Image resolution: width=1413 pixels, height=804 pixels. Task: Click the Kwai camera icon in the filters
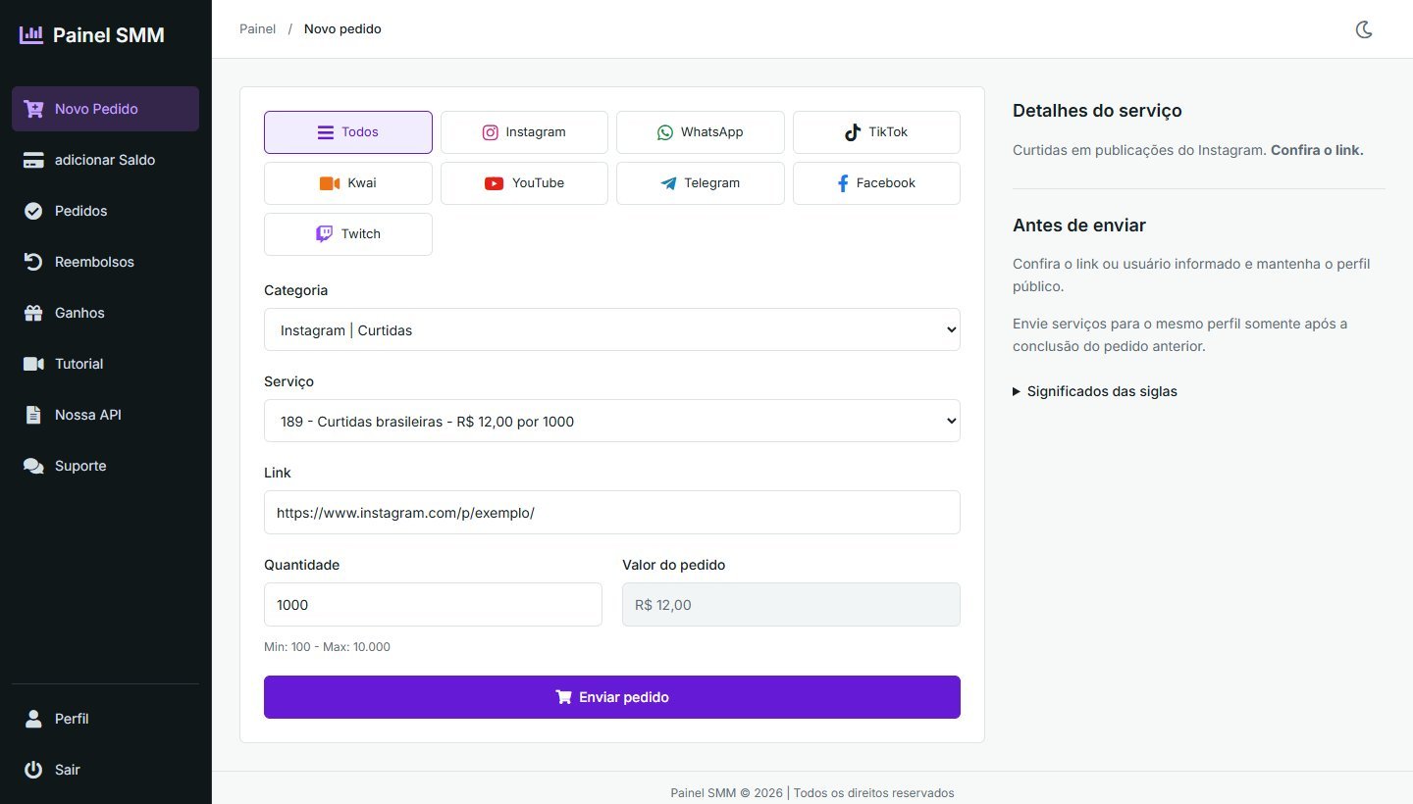click(x=330, y=183)
